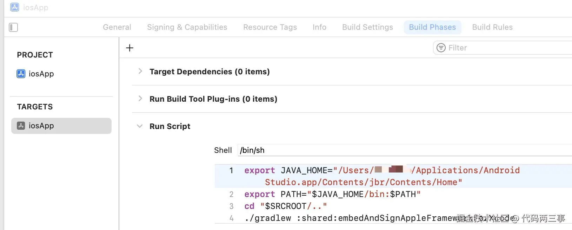The image size is (572, 230).
Task: Select the iosApp target under TARGETS
Action: pyautogui.click(x=61, y=126)
